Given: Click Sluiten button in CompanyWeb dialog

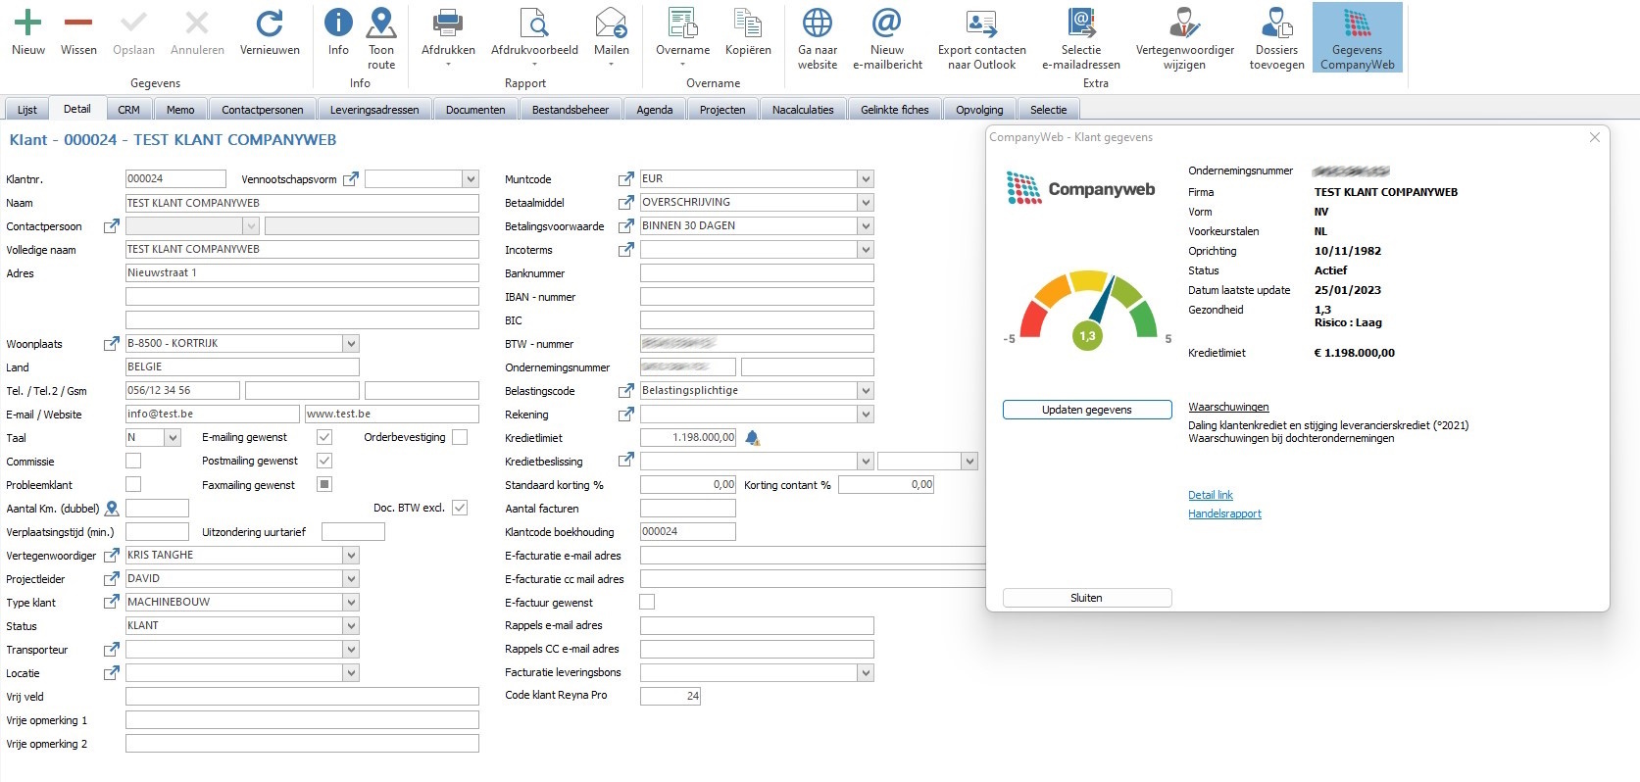Looking at the screenshot, I should tap(1087, 598).
